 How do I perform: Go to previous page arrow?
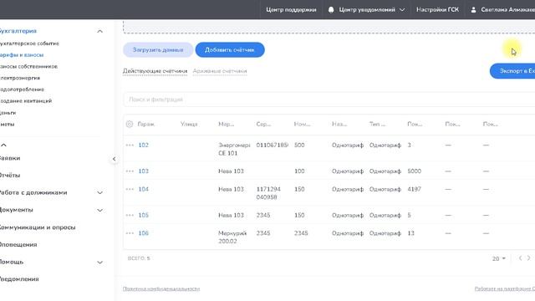tap(520, 258)
